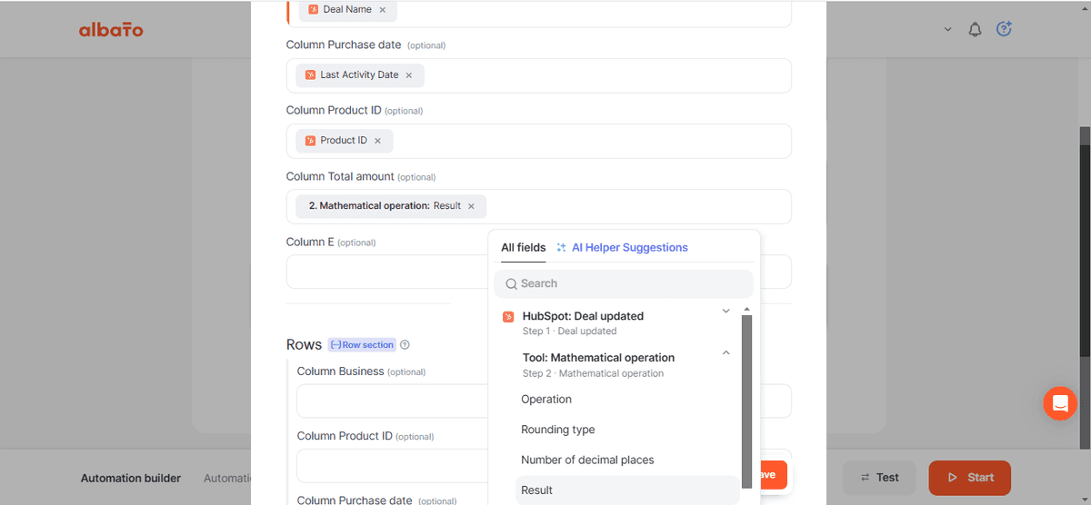Open the orange chat support bubble
1091x505 pixels.
1060,402
